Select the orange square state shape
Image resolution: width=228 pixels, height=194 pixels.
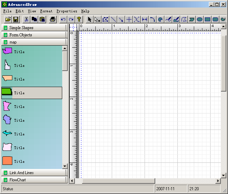pos(7,161)
